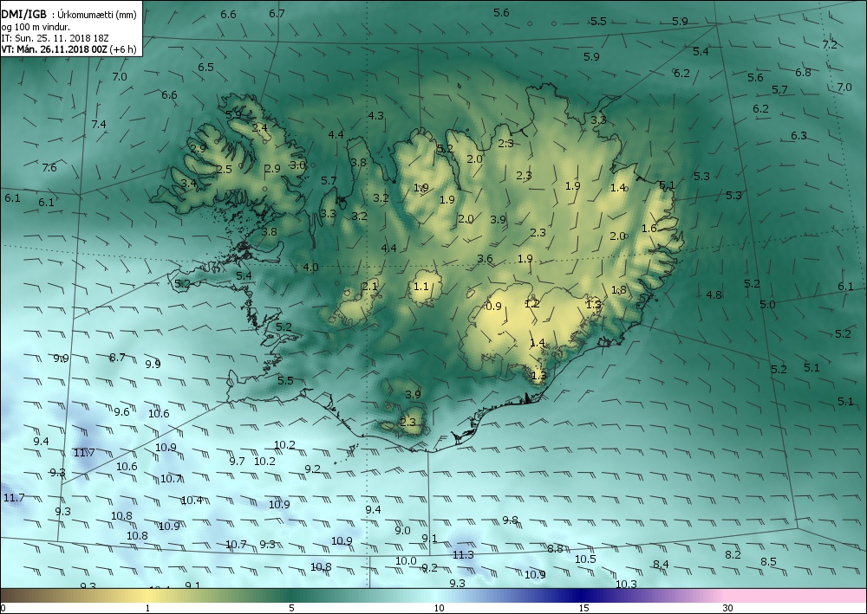The width and height of the screenshot is (867, 614).
Task: Click the value '8.4' in the lower right
Action: (x=661, y=564)
